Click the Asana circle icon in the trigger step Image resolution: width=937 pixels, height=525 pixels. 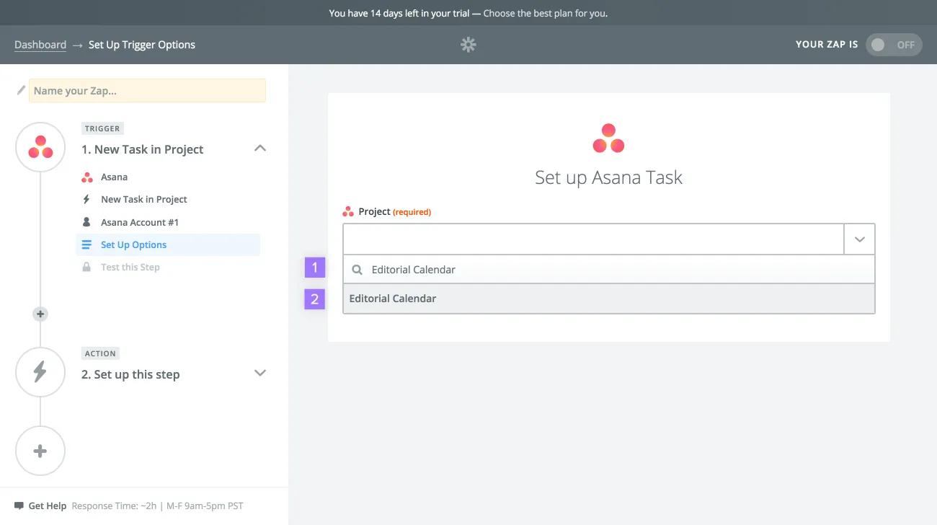coord(40,146)
